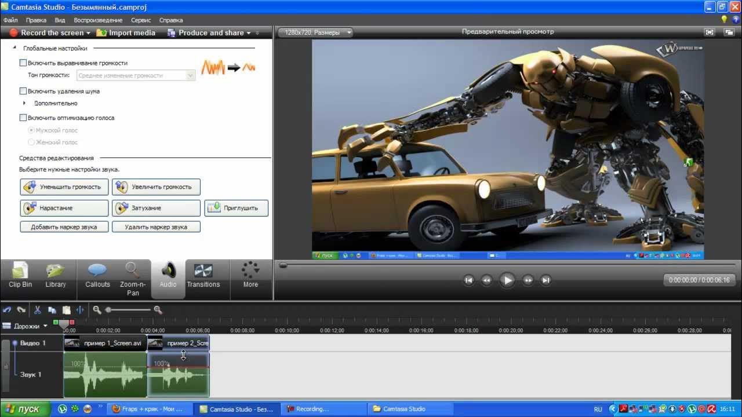
Task: Open the Clip Bin panel
Action: coord(20,276)
